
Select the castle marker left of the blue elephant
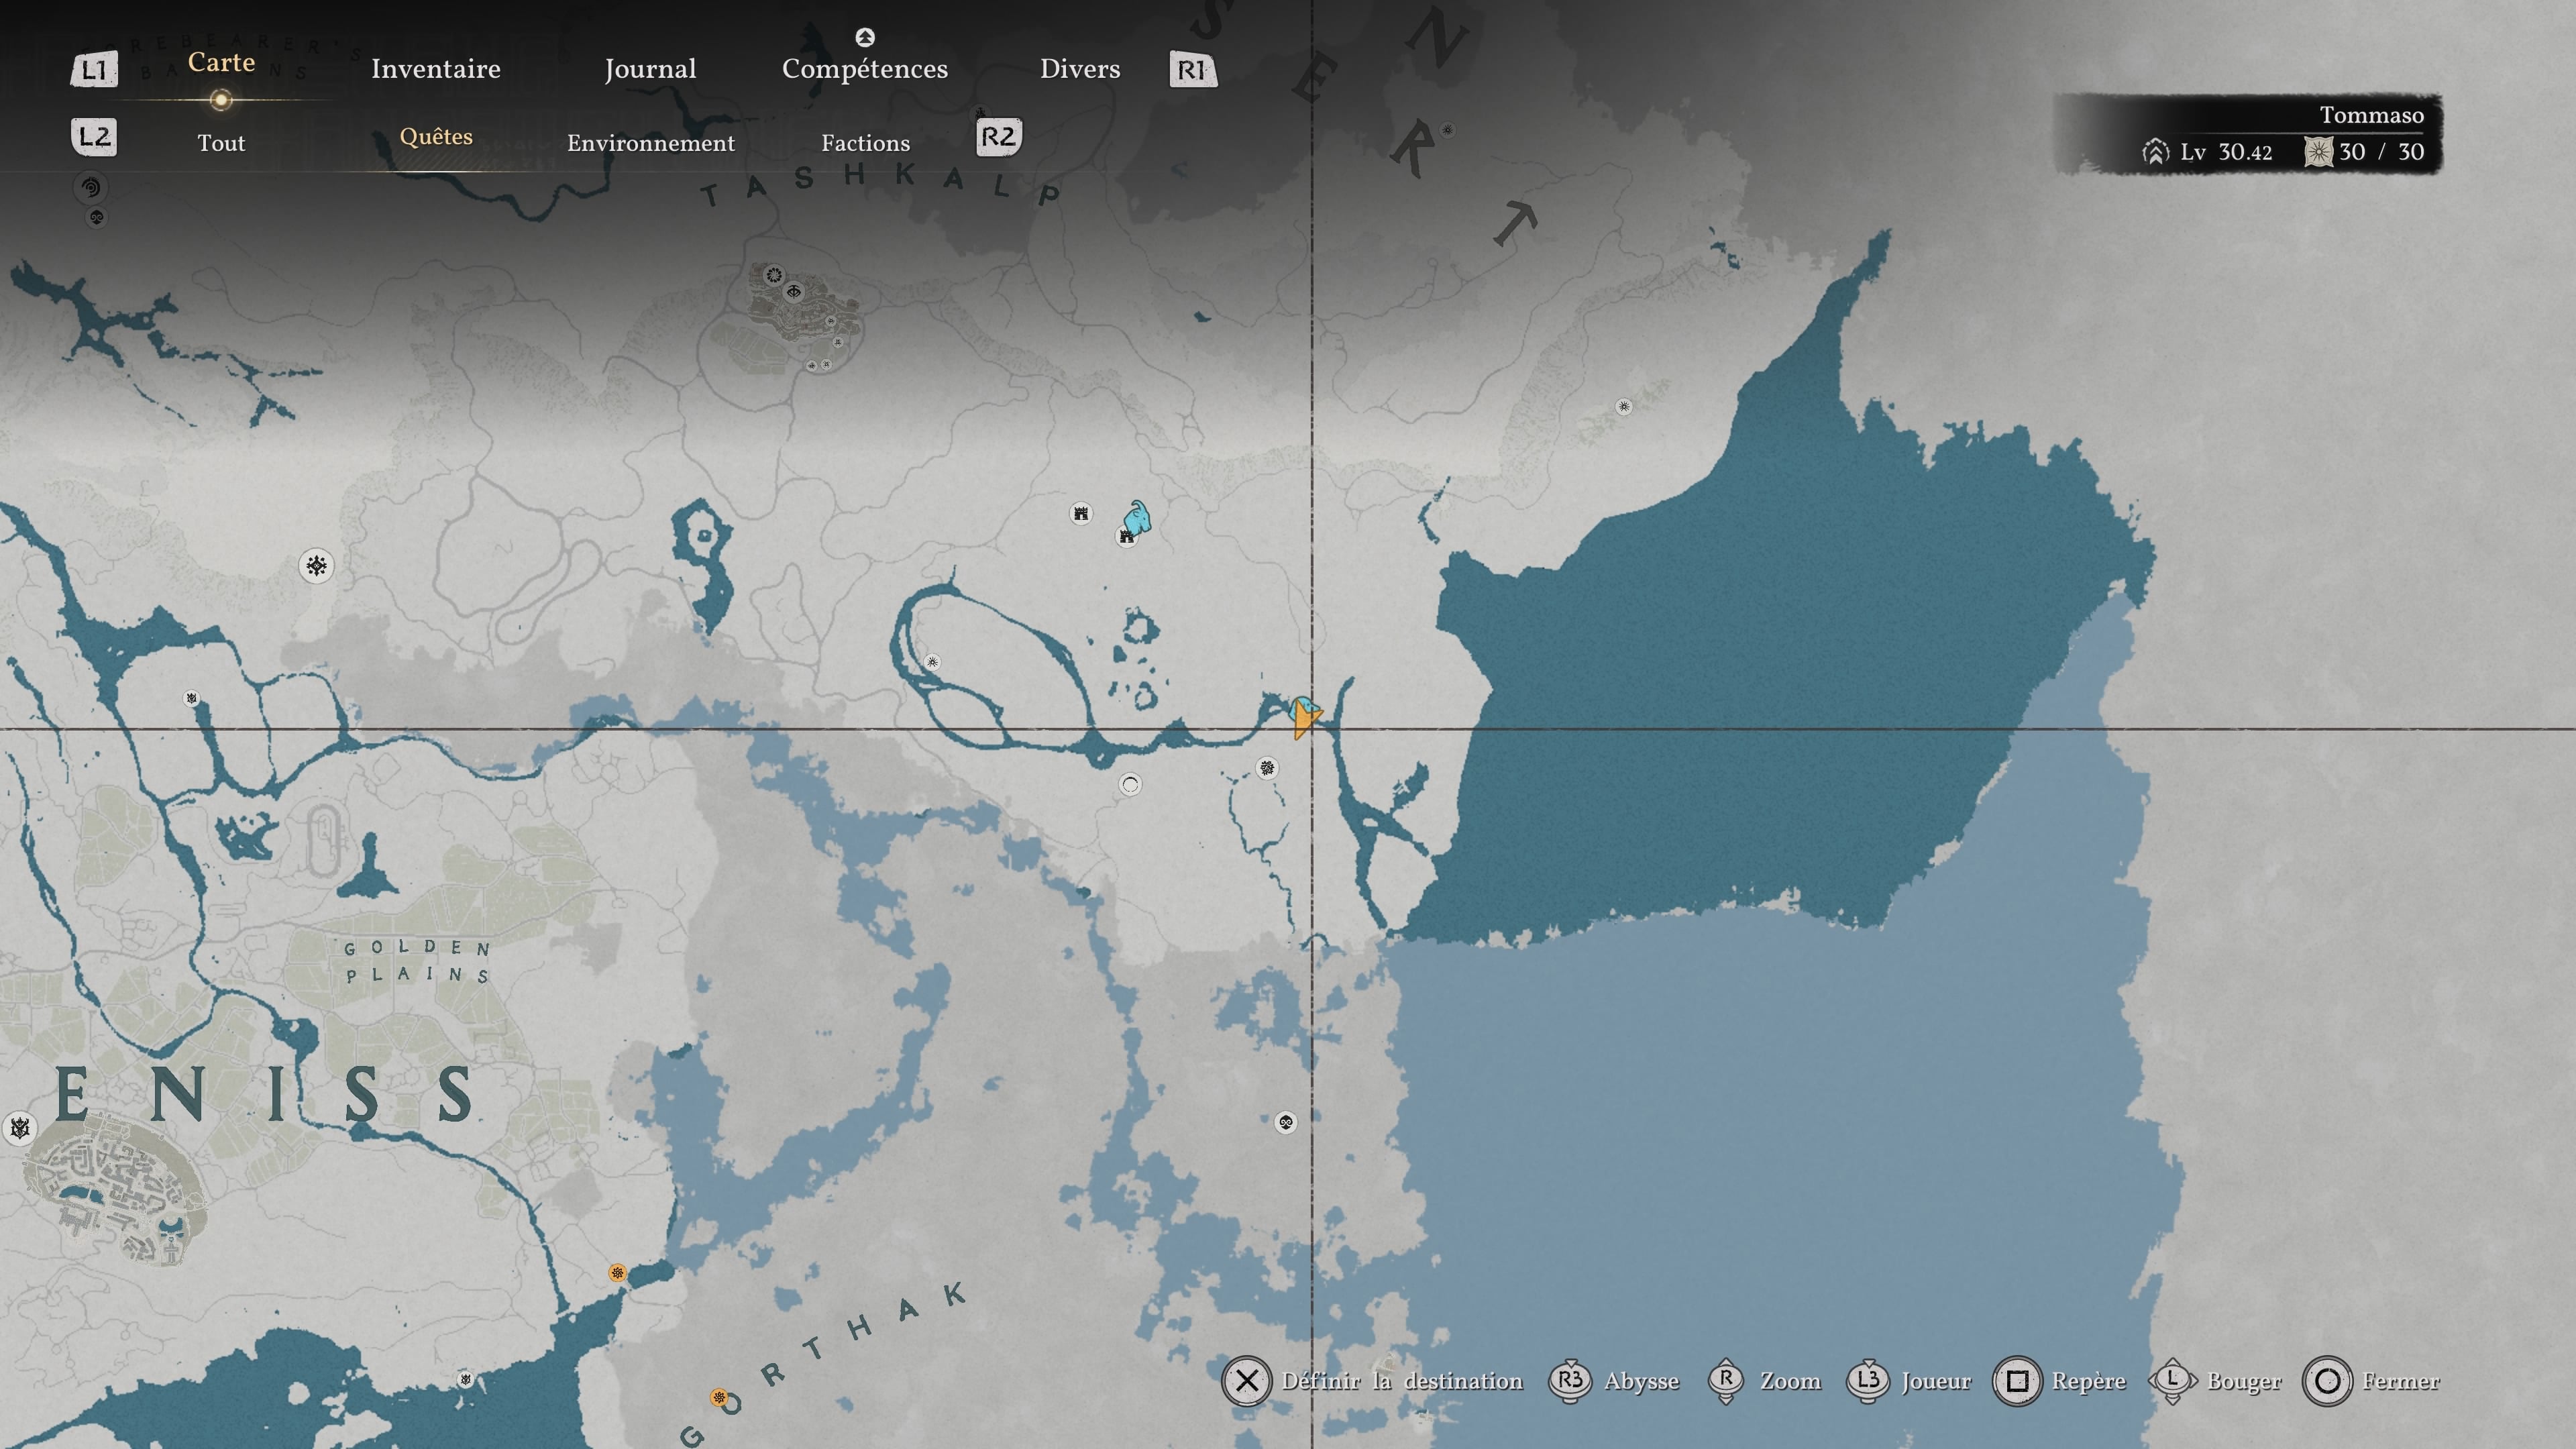click(1080, 513)
